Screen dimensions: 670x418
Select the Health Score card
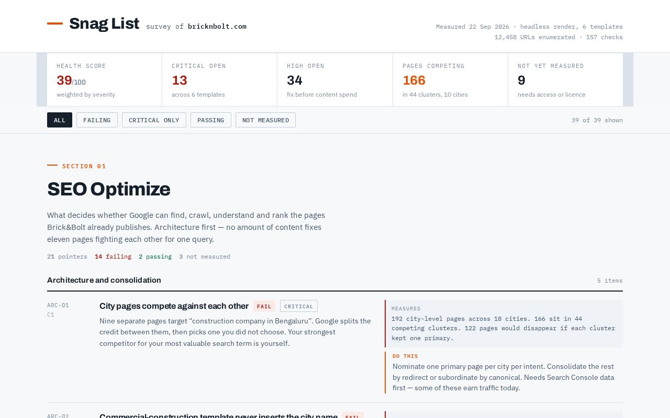(105, 80)
